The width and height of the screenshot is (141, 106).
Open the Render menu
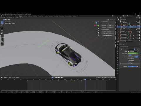9,16
